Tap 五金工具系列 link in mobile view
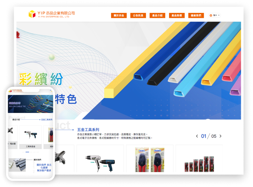Image resolution: width=253 pixels, height=187 pixels. (47, 120)
